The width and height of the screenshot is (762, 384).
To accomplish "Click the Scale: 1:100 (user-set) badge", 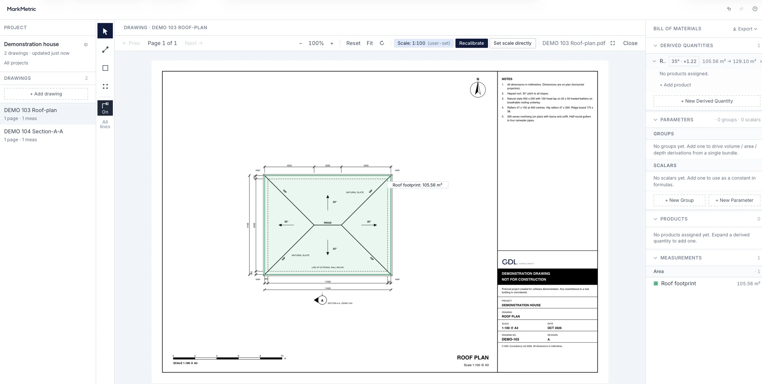I will coord(424,43).
